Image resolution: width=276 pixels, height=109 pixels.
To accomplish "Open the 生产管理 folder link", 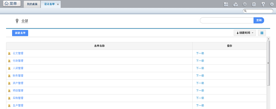I will [x=18, y=106].
